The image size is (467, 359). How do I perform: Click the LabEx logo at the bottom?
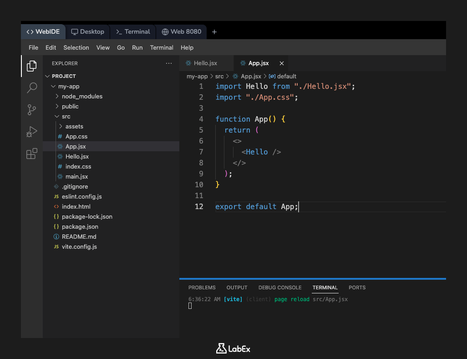click(233, 348)
